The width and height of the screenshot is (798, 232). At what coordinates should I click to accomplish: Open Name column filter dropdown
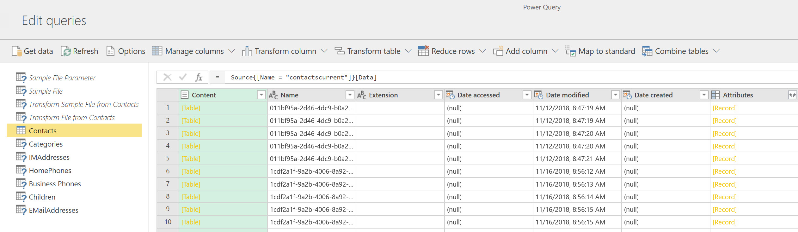tap(350, 95)
